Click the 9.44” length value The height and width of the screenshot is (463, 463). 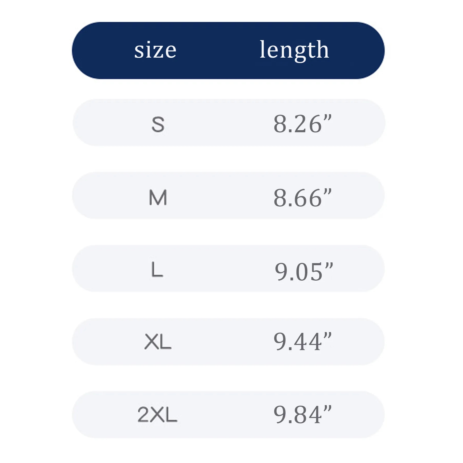302,341
